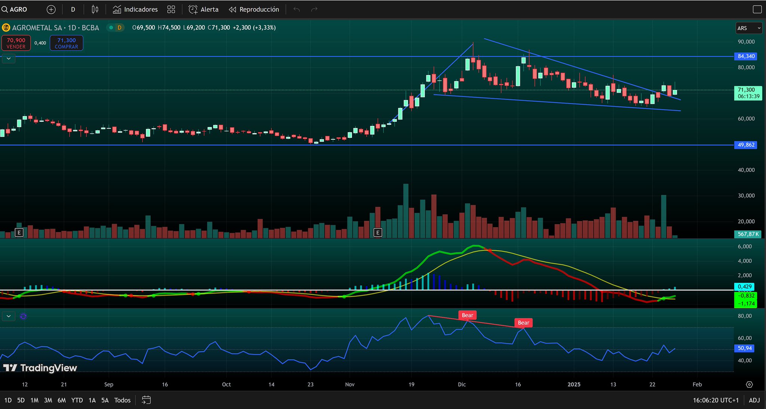Toggle fullscreen layout icon at top right

757,9
